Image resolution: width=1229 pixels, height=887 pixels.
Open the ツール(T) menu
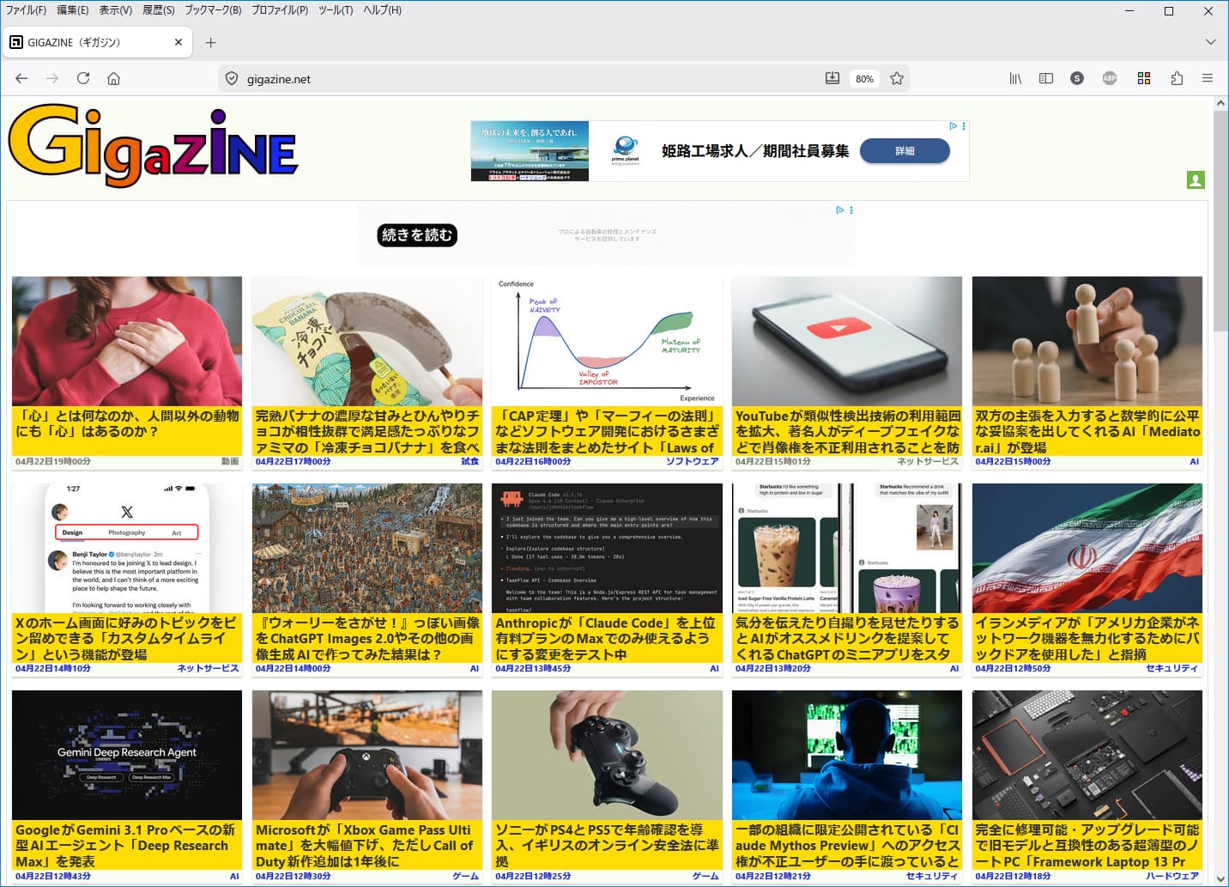tap(336, 10)
